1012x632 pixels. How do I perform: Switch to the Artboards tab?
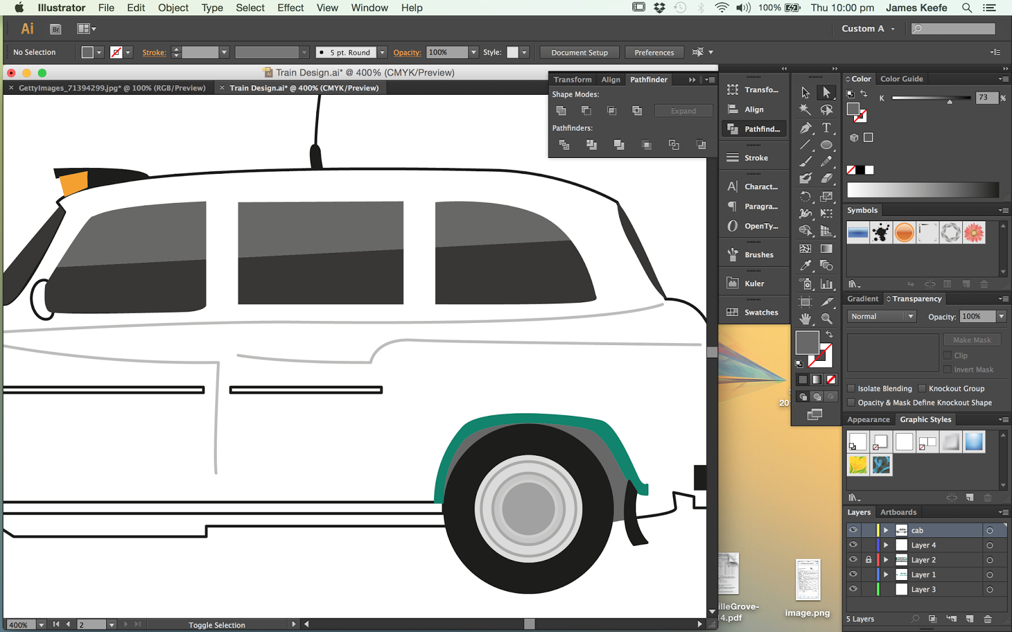(x=898, y=513)
